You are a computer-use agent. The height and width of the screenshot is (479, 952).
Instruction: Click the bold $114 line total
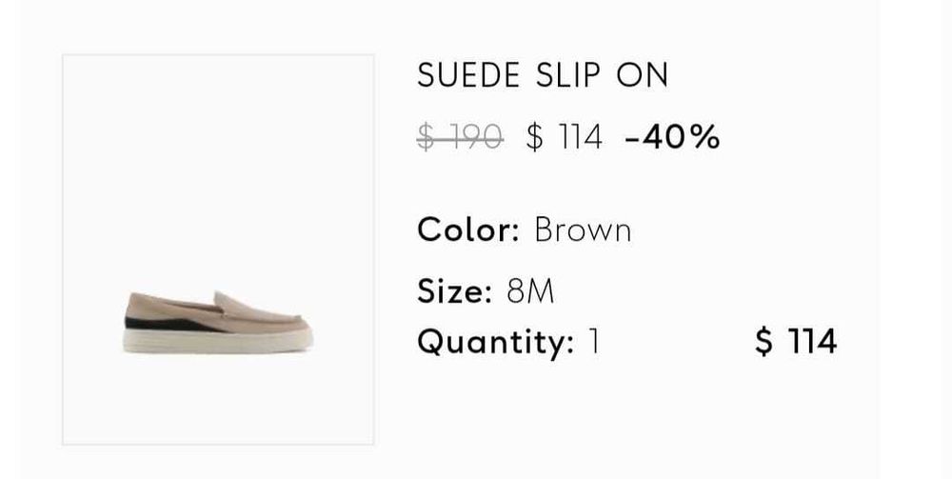point(796,341)
